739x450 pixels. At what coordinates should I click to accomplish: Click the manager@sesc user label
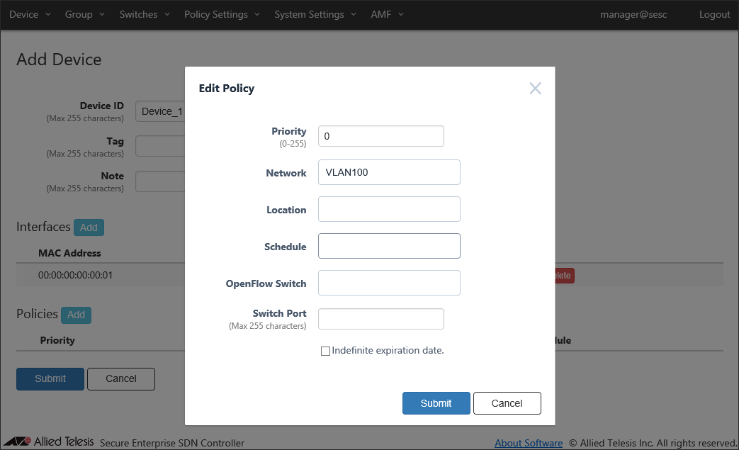pyautogui.click(x=633, y=14)
